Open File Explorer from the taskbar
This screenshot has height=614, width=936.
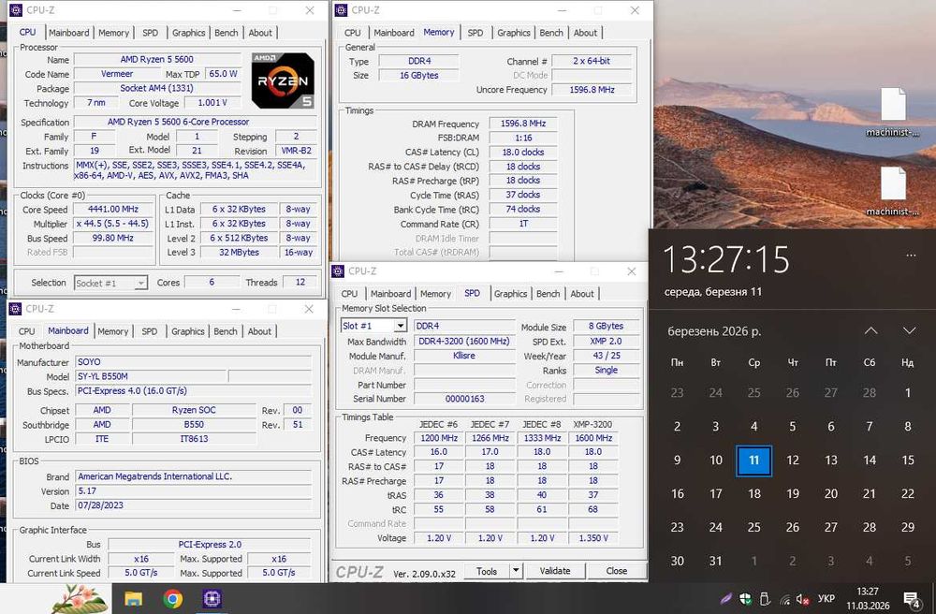click(133, 598)
